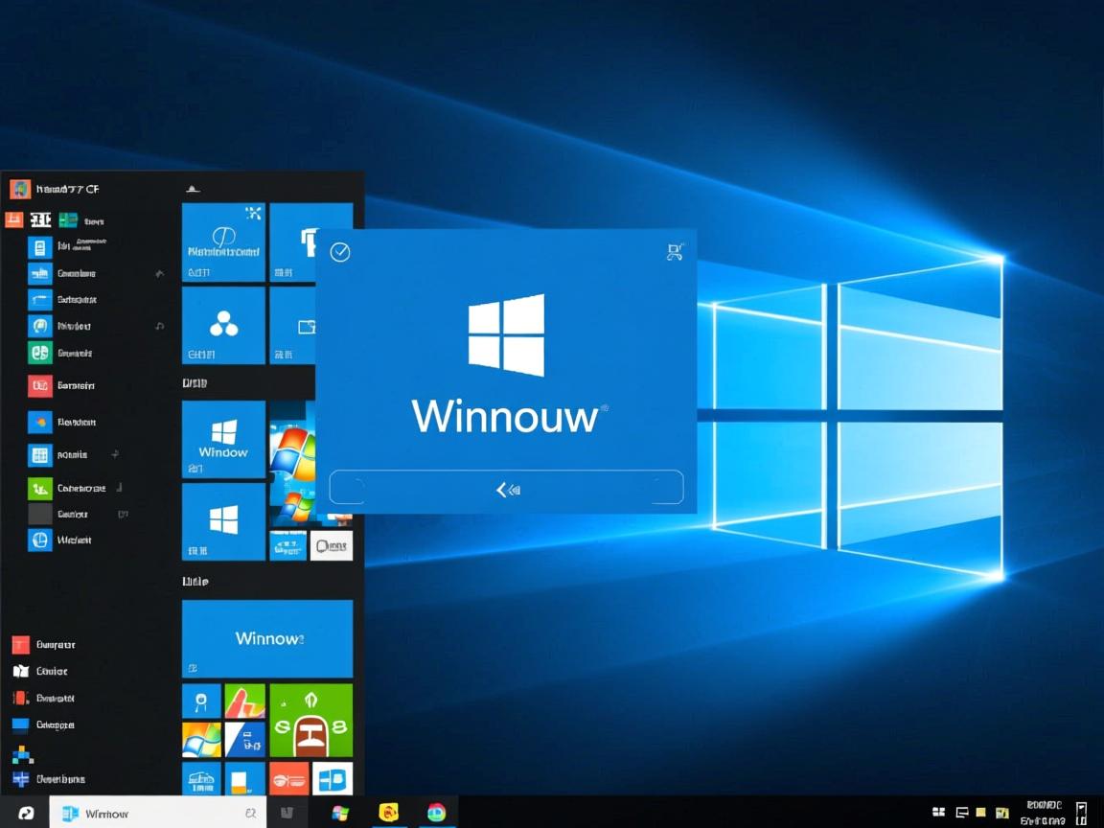Image resolution: width=1104 pixels, height=828 pixels.
Task: Expand the plus arrow next to the Aquatic entry
Action: tap(113, 453)
